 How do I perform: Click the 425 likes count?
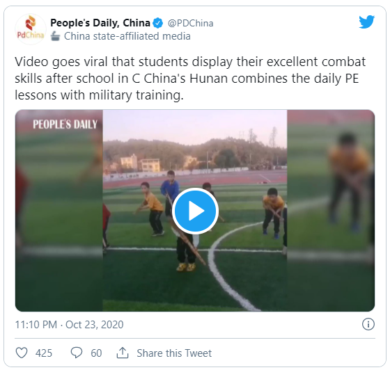click(x=44, y=353)
